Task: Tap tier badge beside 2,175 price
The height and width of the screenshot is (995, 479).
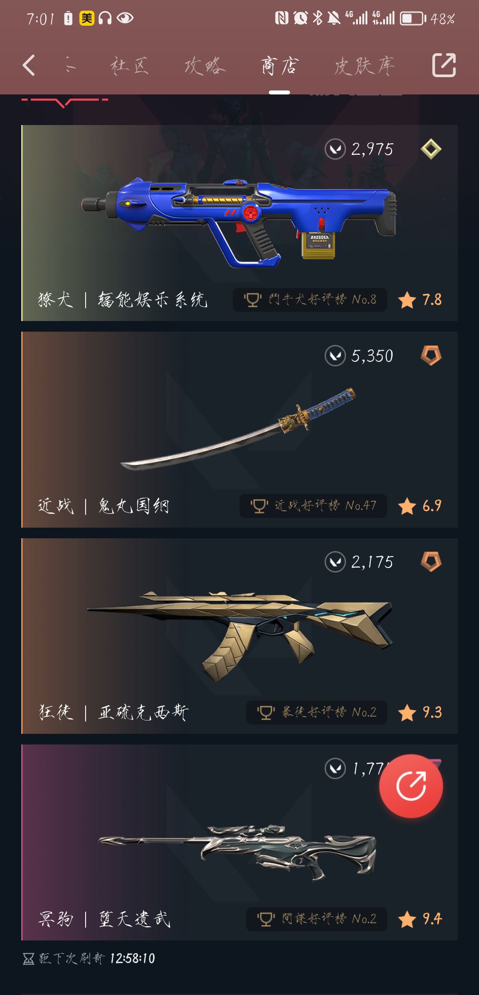Action: (431, 562)
